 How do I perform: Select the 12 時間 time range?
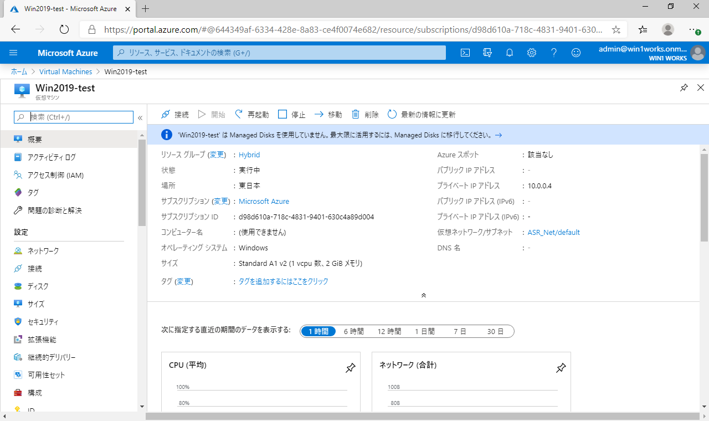389,331
